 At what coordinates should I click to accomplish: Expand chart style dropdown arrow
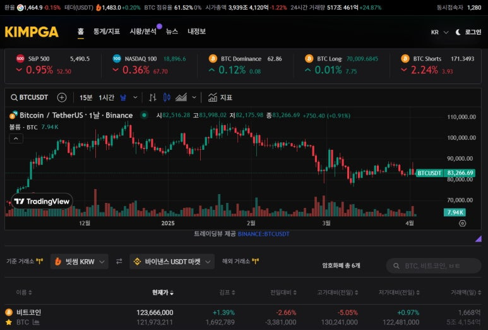tap(194, 97)
